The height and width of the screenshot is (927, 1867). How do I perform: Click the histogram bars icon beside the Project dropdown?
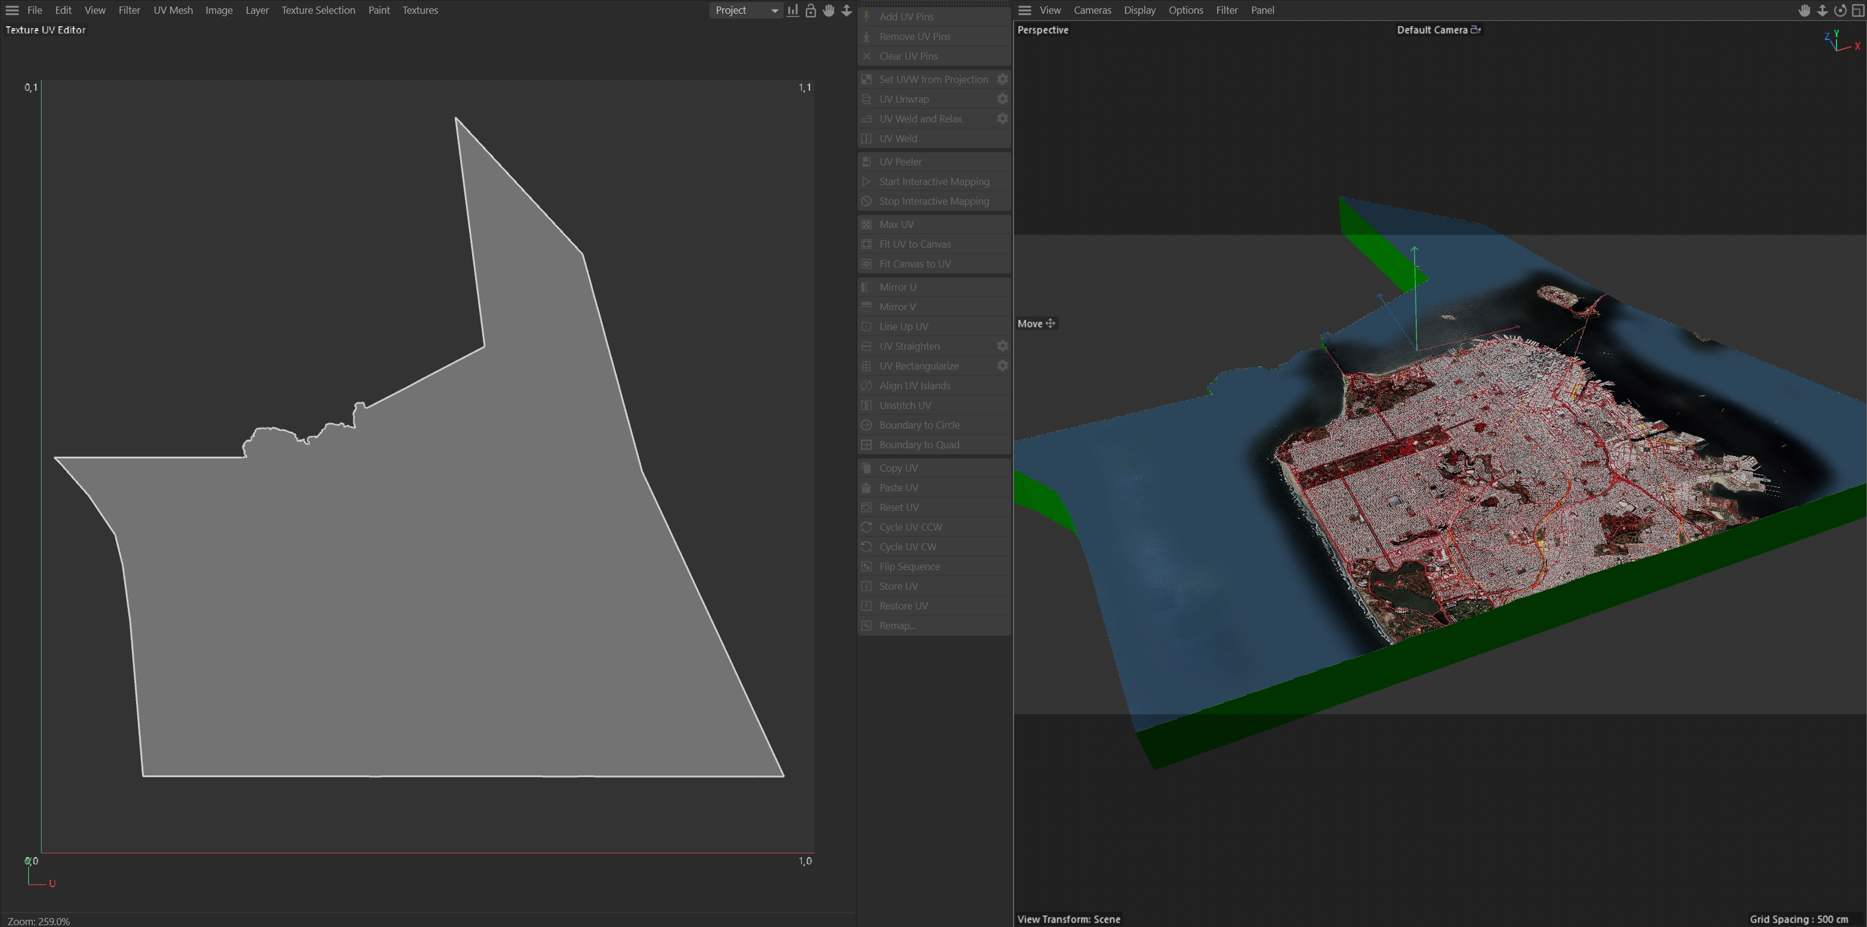(x=793, y=10)
